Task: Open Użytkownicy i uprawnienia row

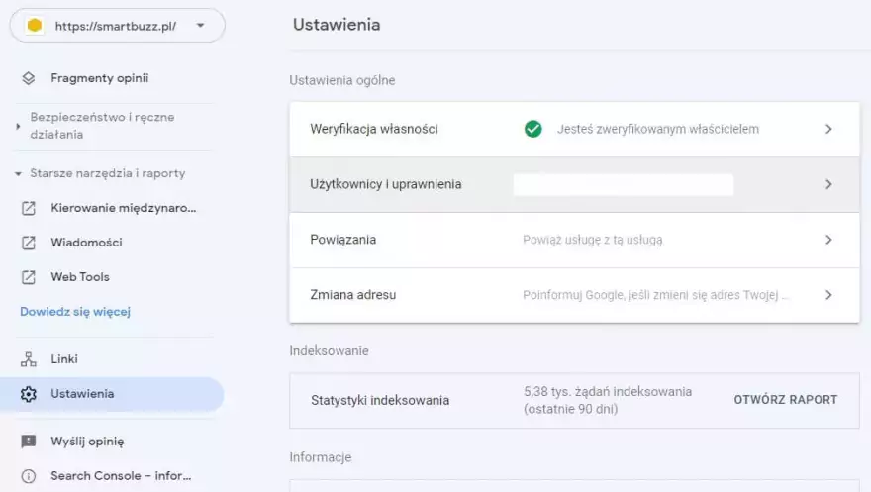Action: coord(574,184)
